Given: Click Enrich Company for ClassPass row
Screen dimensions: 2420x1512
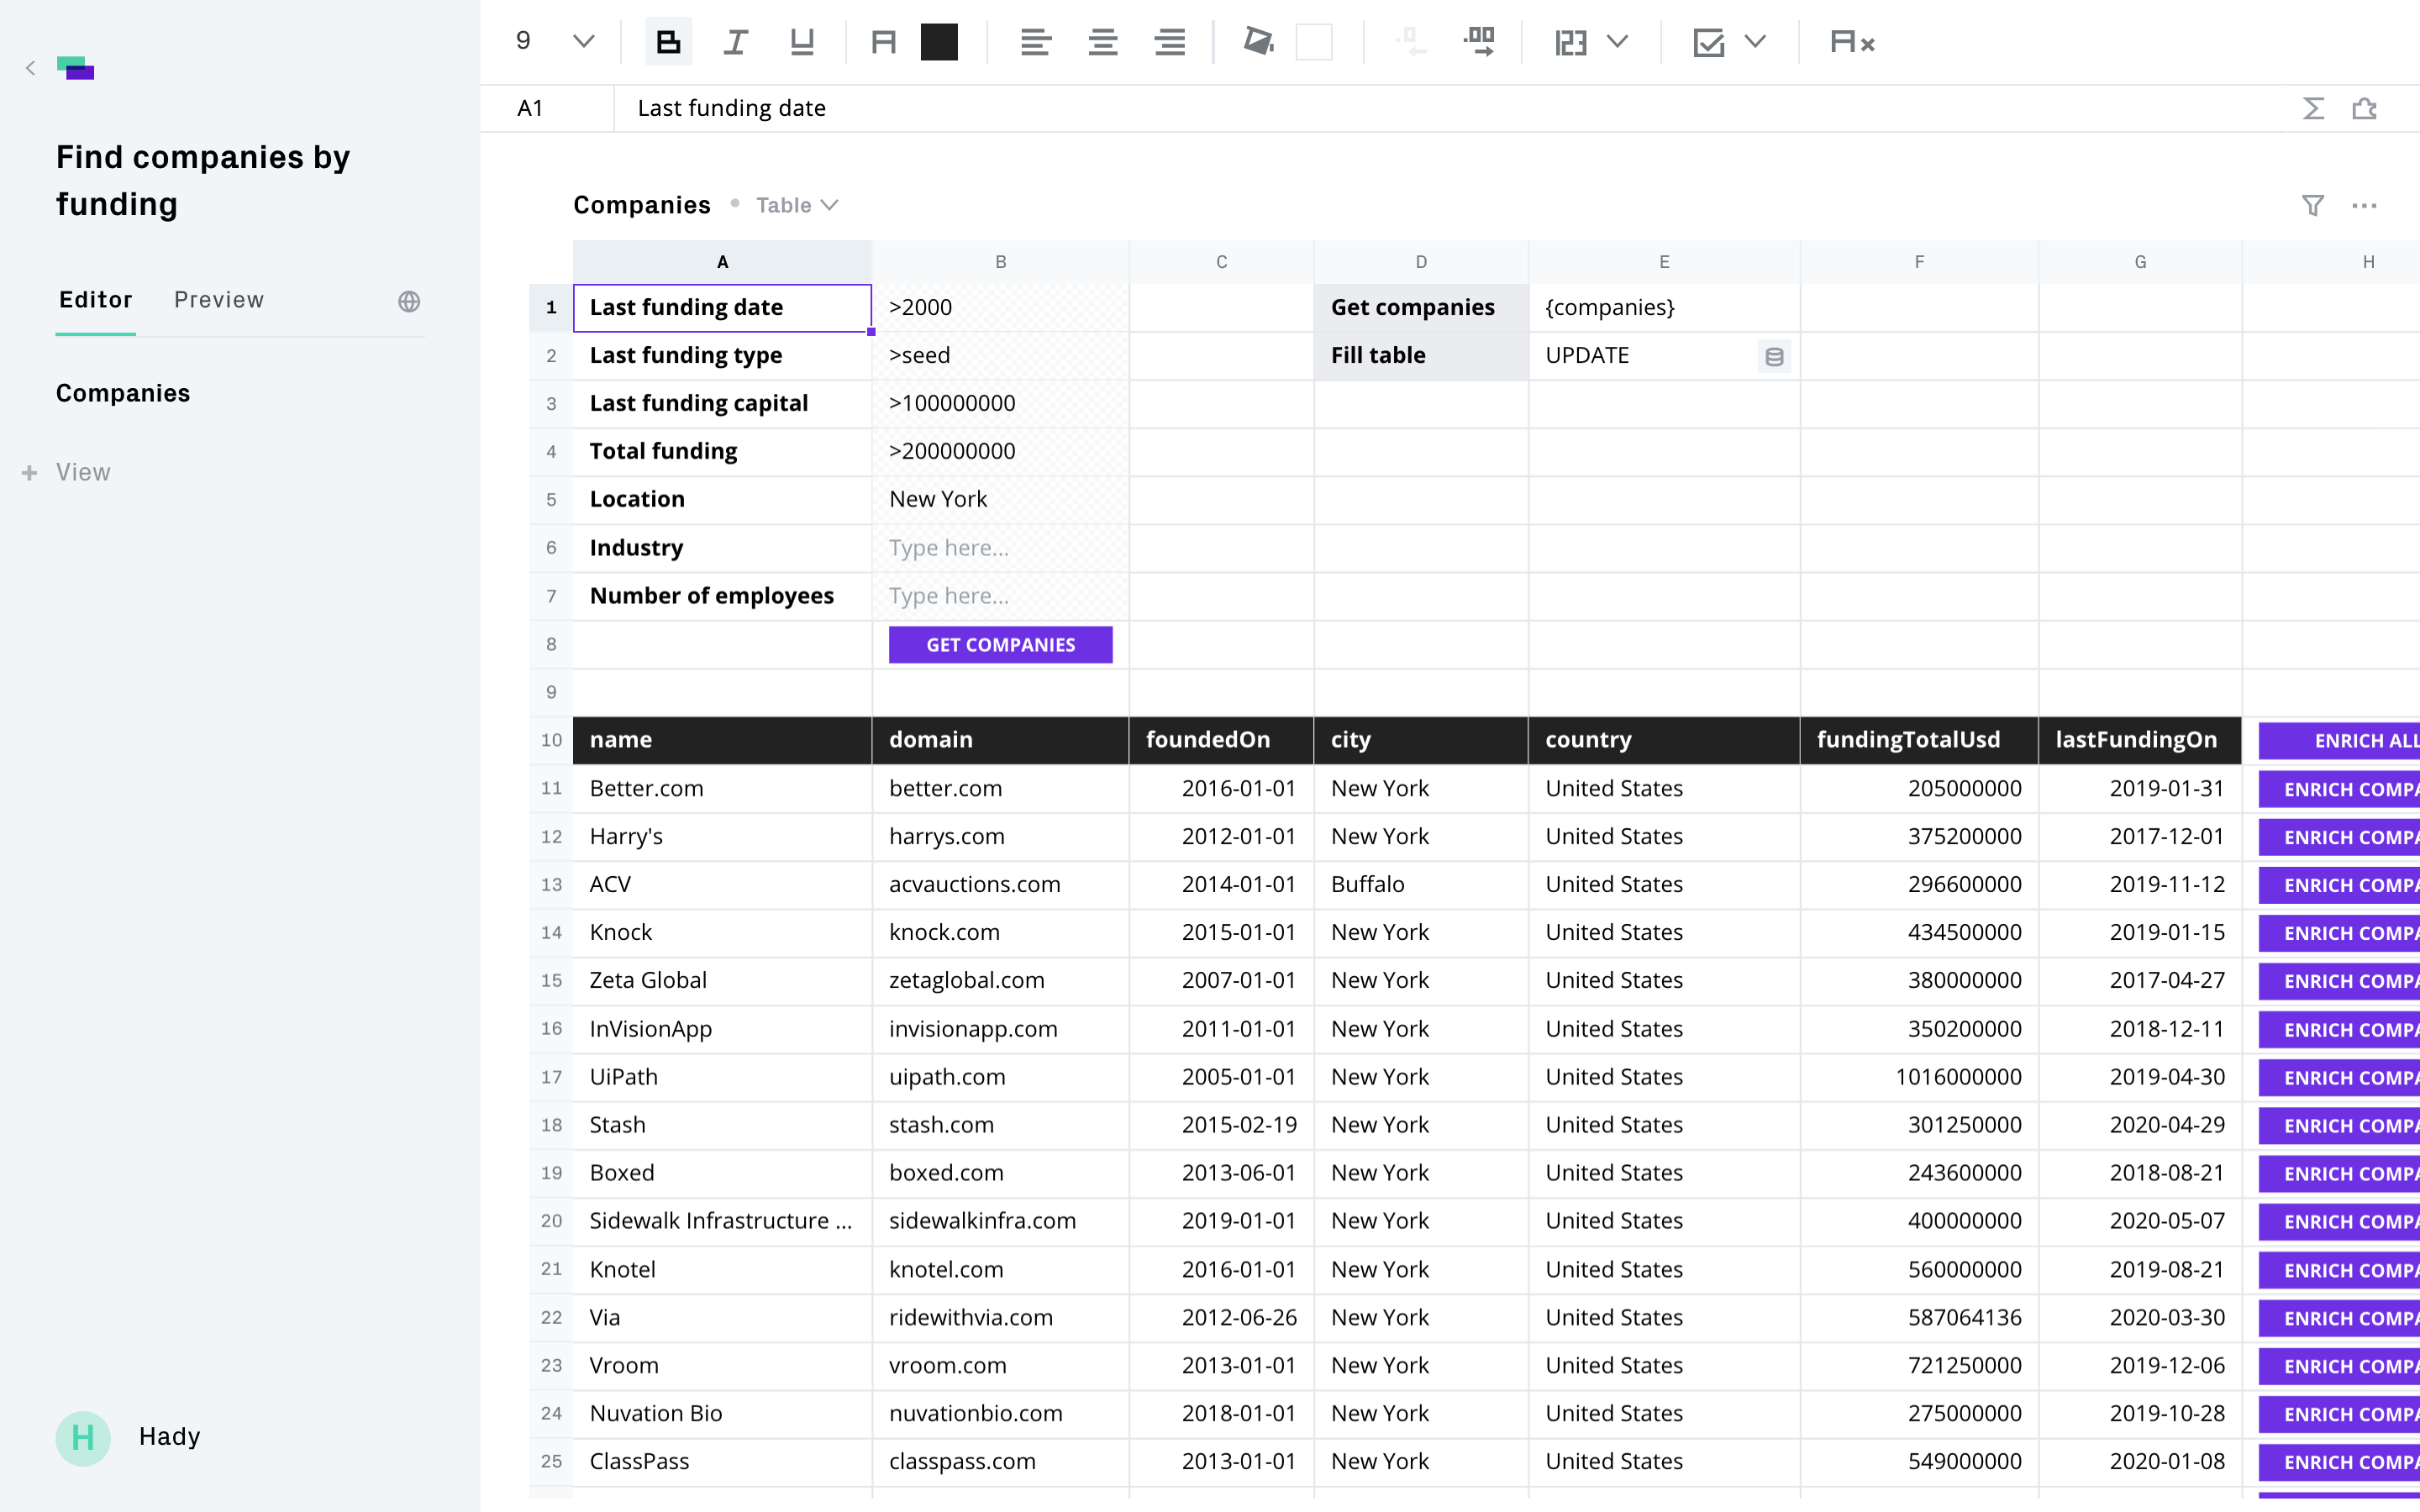Looking at the screenshot, I should 2340,1462.
